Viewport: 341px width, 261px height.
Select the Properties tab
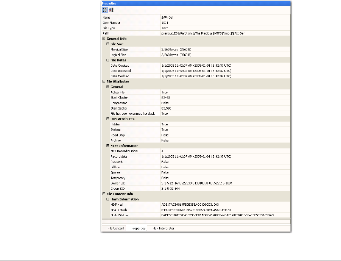coord(138,228)
